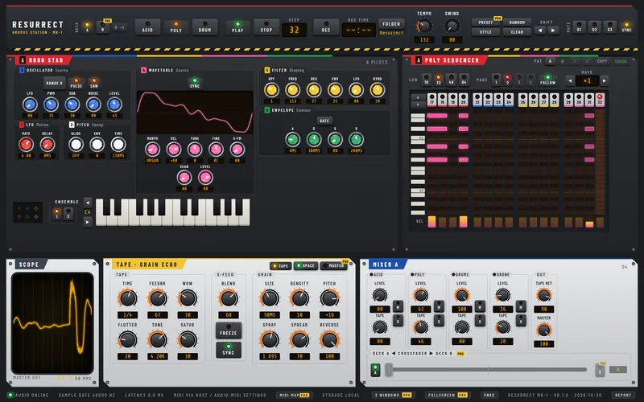Toggle the sequencer FOLLOW button

[547, 80]
